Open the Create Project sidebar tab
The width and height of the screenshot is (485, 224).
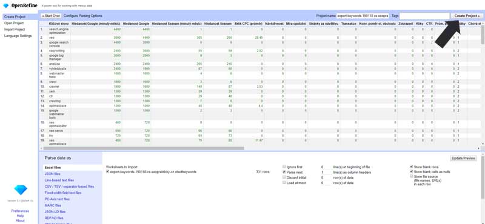coord(19,17)
